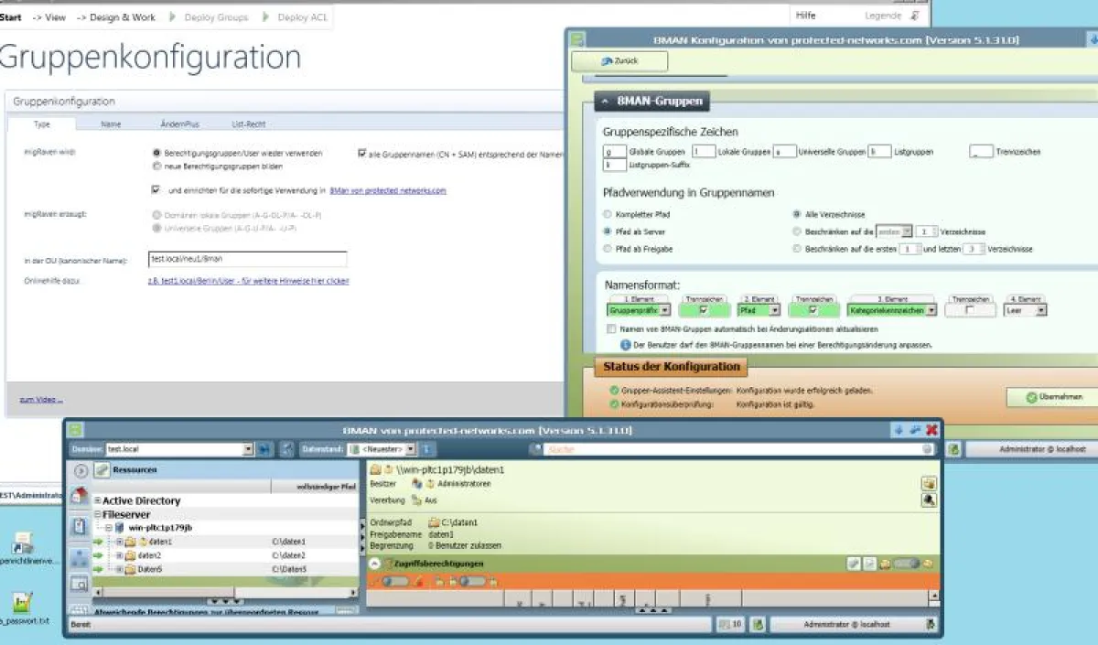The image size is (1098, 645).
Task: Toggle the first slider switch in the orange bar
Action: click(x=395, y=581)
